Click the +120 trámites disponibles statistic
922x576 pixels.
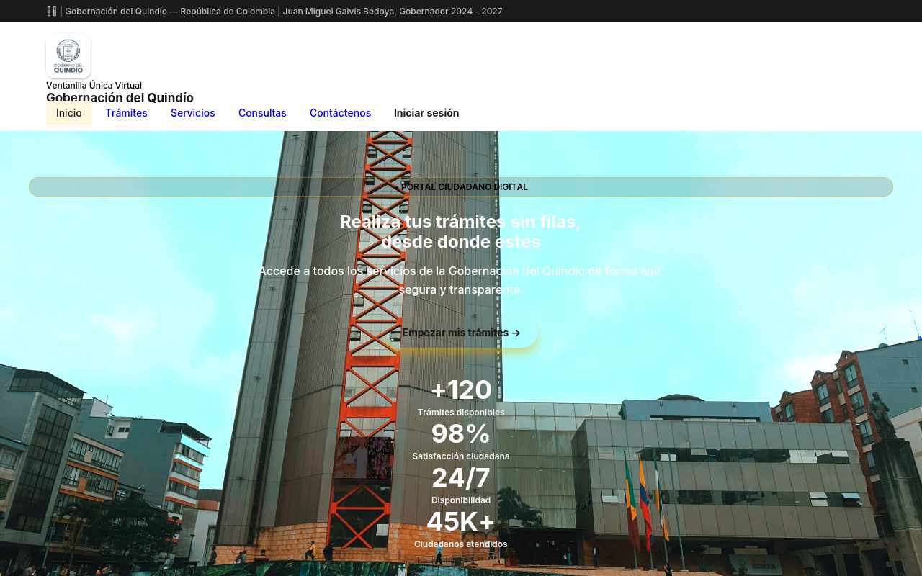[461, 397]
